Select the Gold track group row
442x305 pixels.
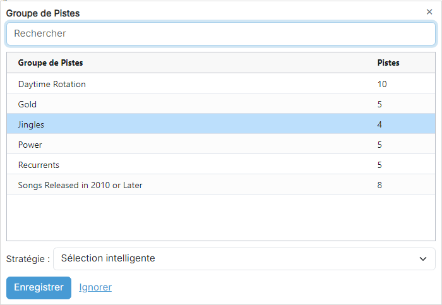click(221, 104)
